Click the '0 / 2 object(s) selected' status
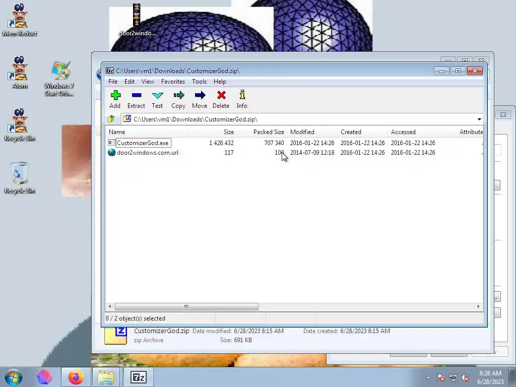The image size is (516, 387). pyautogui.click(x=135, y=318)
